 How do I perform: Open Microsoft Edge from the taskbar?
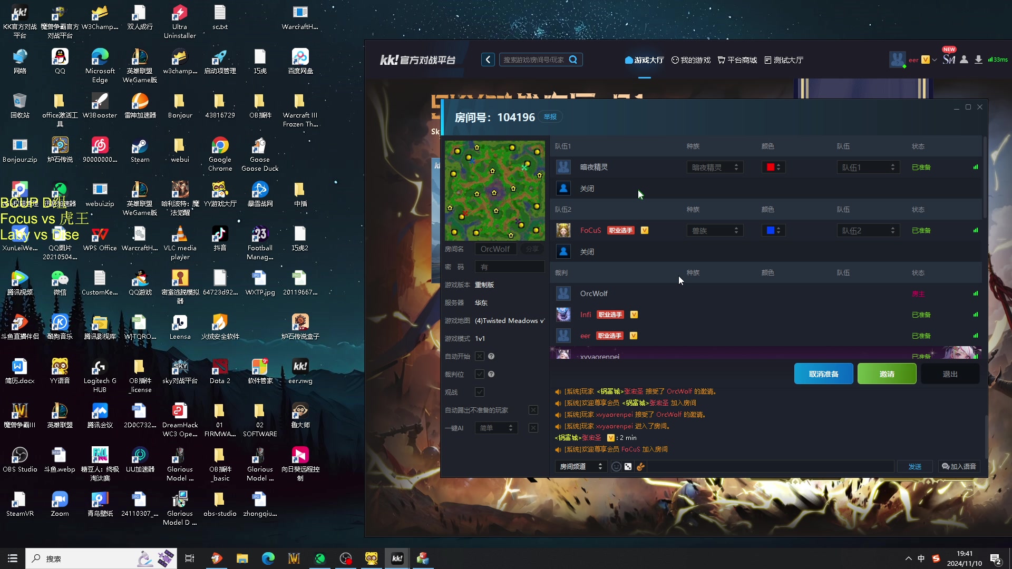268,558
